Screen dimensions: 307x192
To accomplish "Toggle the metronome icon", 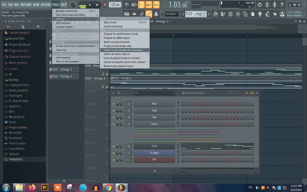I will coord(127,5).
